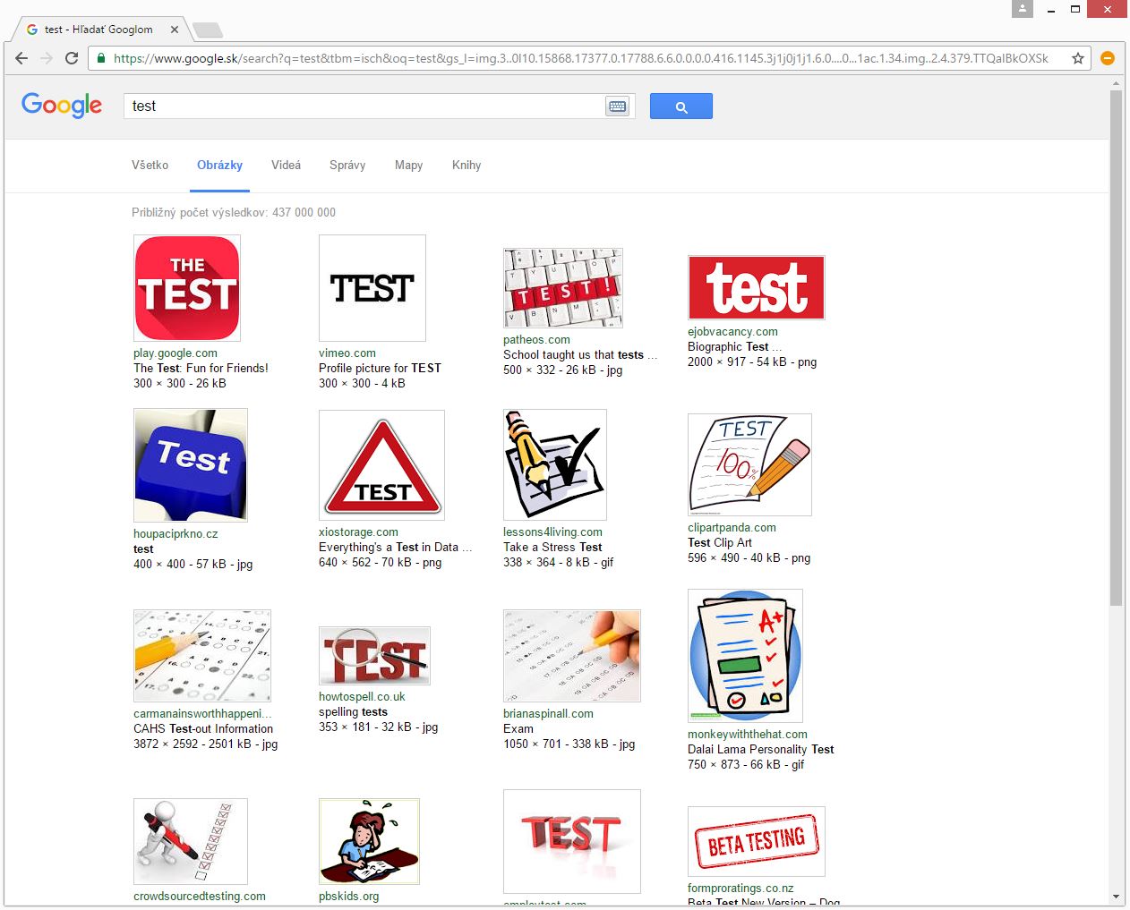Click the page vertical scrollbar thumb
Image resolution: width=1130 pixels, height=910 pixels.
(x=1116, y=347)
